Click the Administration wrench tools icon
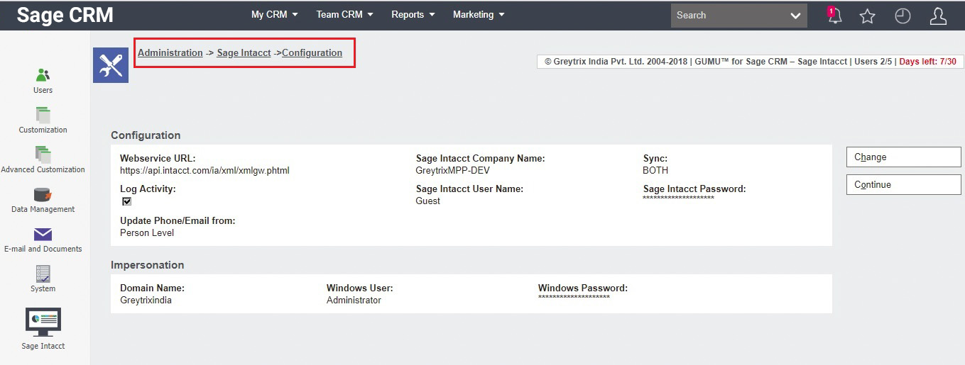This screenshot has height=365, width=965. (x=111, y=65)
